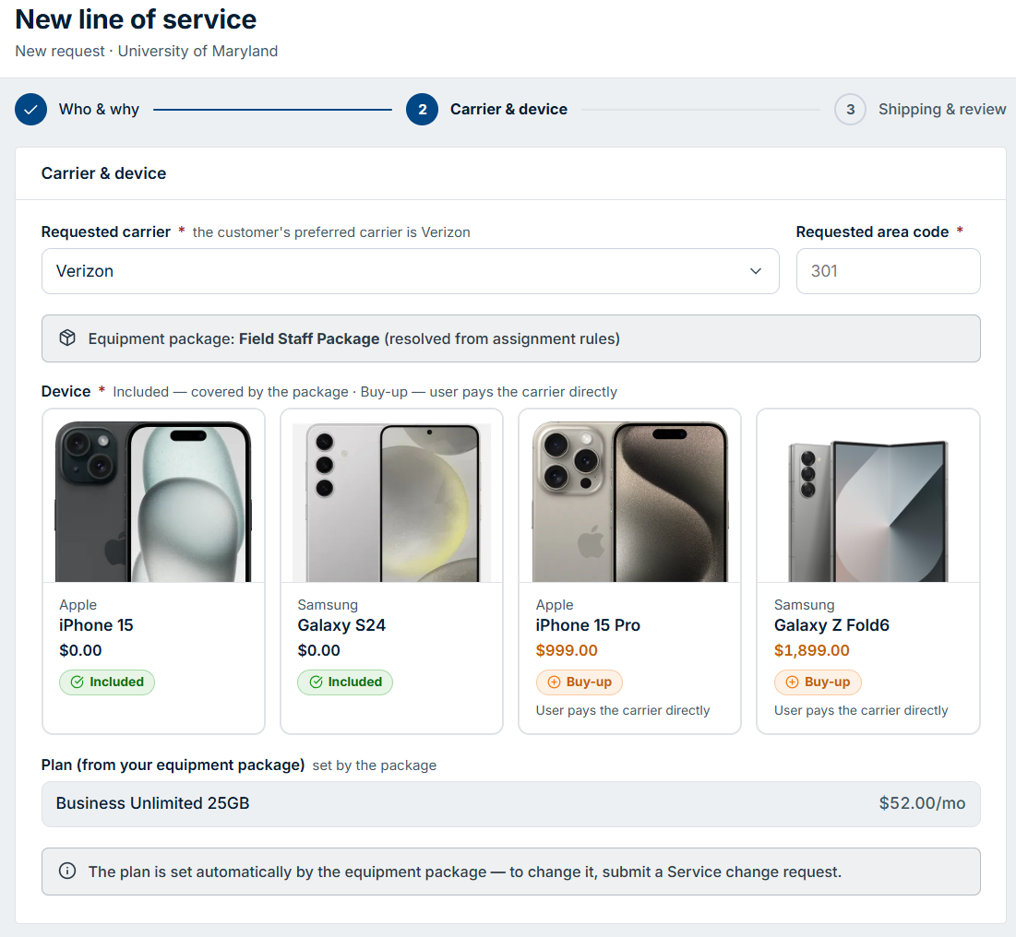Viewport: 1016px width, 937px height.
Task: Click the Business Unlimited 25GB plan field
Action: (510, 803)
